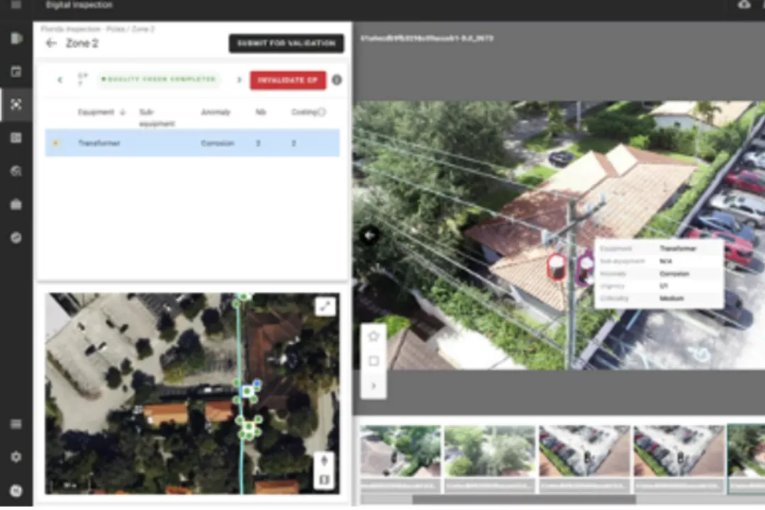Open the validation checkmark icon in the sidebar
Screen dimensions: 765x510
tap(16, 237)
